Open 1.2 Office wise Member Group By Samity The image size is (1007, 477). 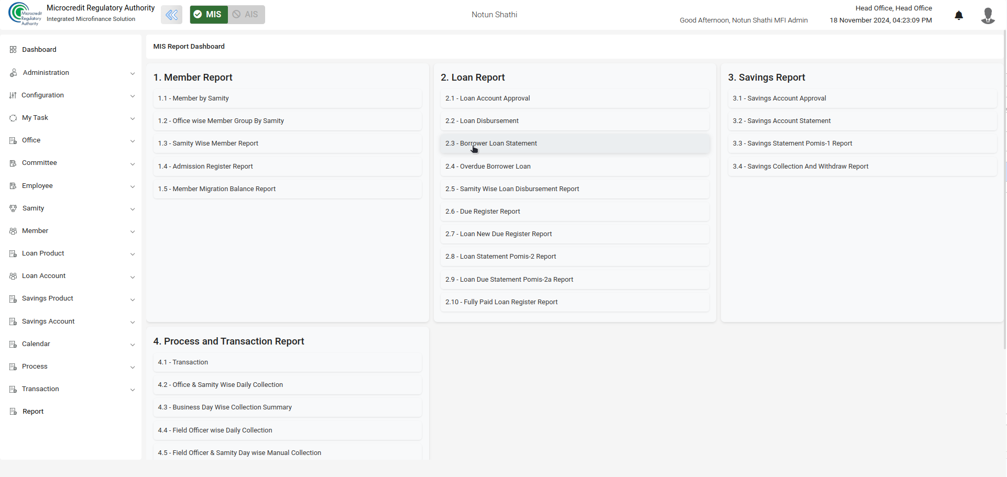[287, 121]
